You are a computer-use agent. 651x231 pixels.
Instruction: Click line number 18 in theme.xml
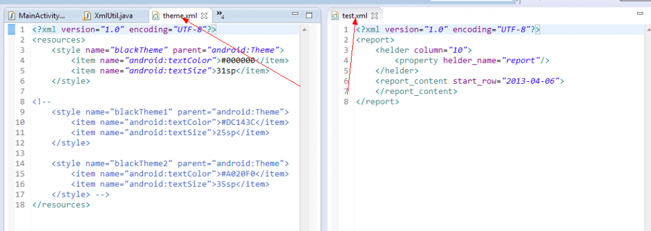pos(20,204)
